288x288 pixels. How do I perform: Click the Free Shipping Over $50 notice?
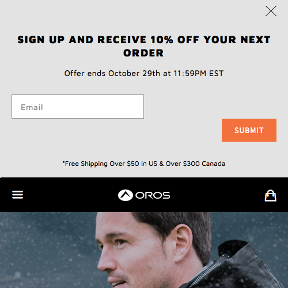pos(144,164)
